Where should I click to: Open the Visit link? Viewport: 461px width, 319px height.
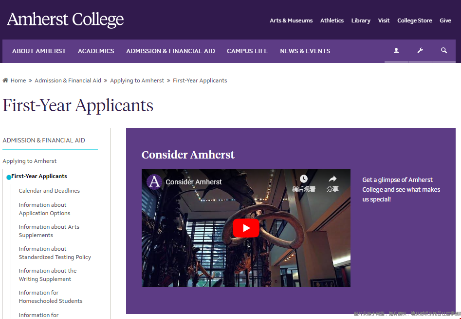tap(384, 20)
